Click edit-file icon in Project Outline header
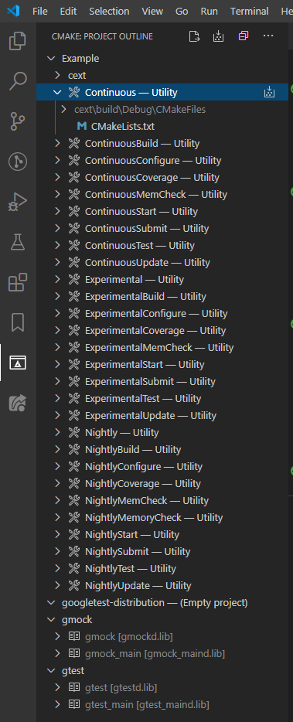The width and height of the screenshot is (293, 722). 194,36
